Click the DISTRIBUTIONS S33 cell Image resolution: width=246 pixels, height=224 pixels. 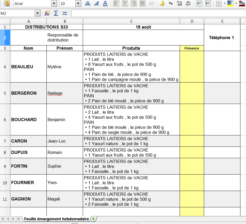click(x=47, y=27)
